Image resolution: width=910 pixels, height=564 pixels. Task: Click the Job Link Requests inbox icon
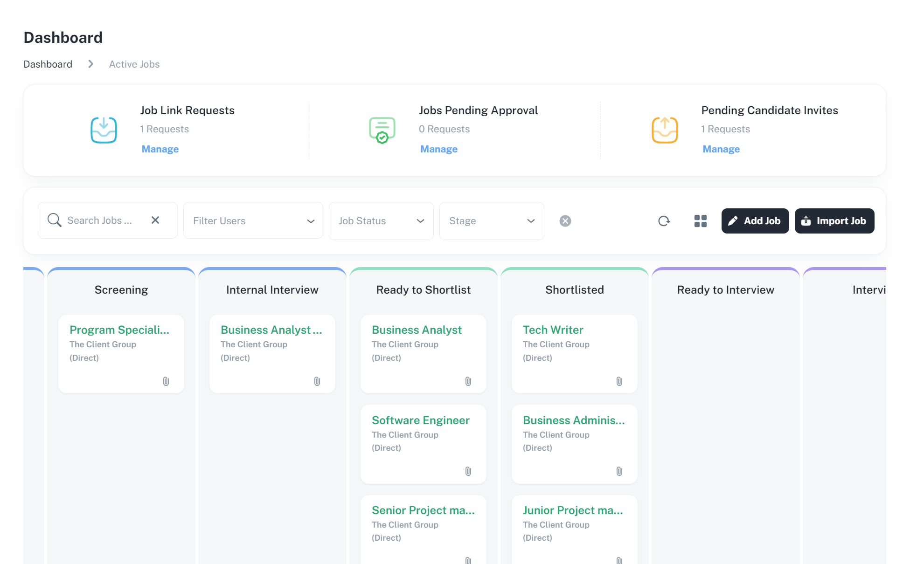point(104,130)
